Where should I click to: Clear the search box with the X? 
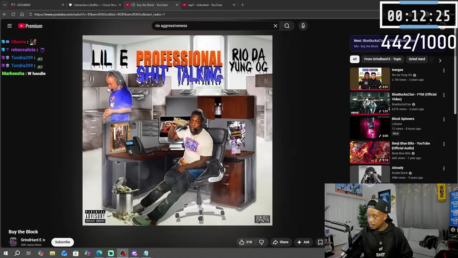point(276,26)
